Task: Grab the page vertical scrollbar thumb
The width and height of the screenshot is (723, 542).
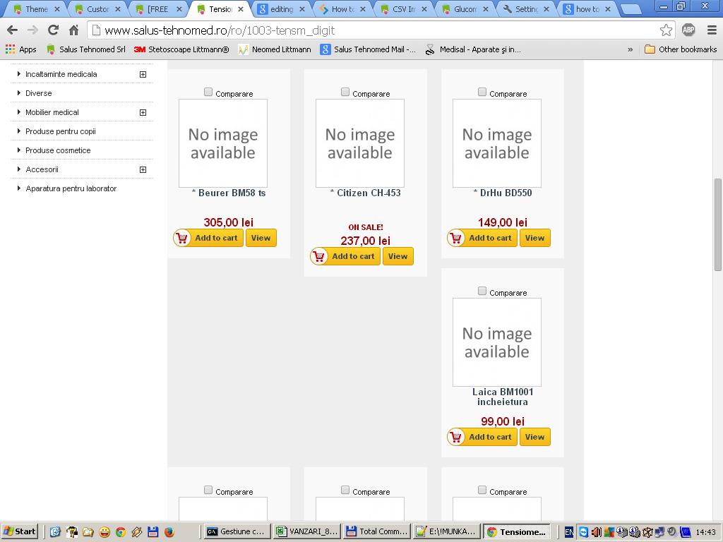Action: pos(718,224)
